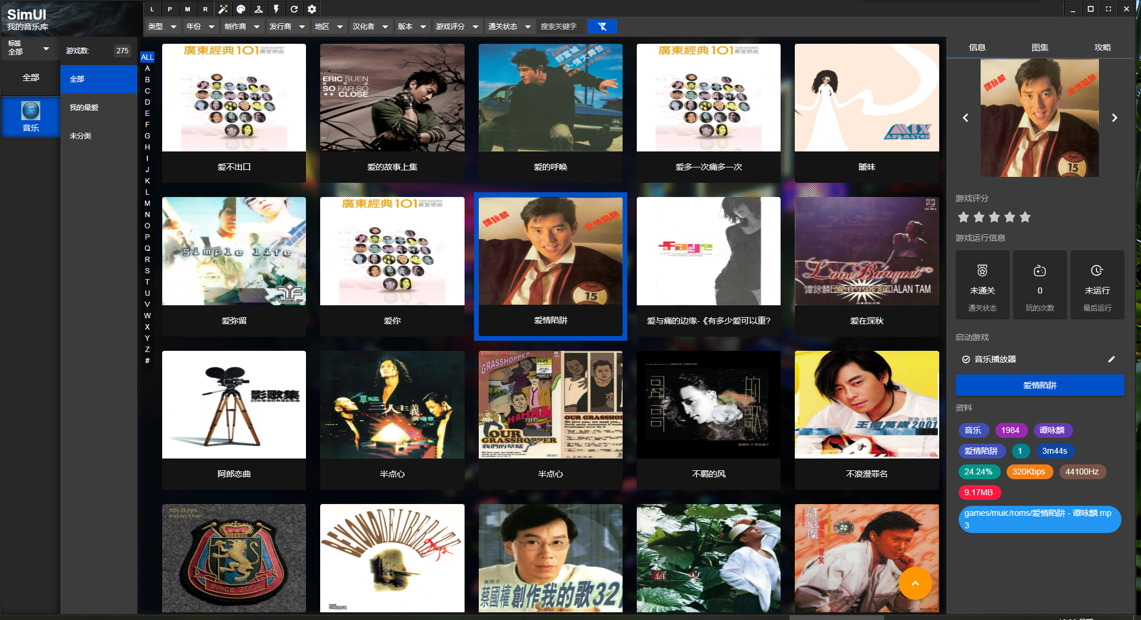Toggle the R panel layout button
Image resolution: width=1141 pixels, height=620 pixels.
tap(205, 9)
